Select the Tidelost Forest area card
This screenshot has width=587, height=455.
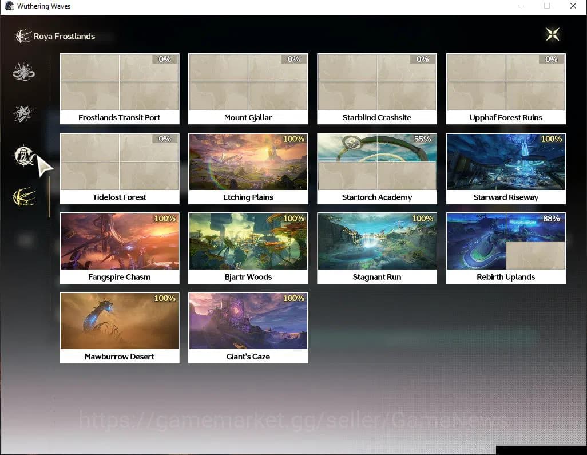pos(119,168)
